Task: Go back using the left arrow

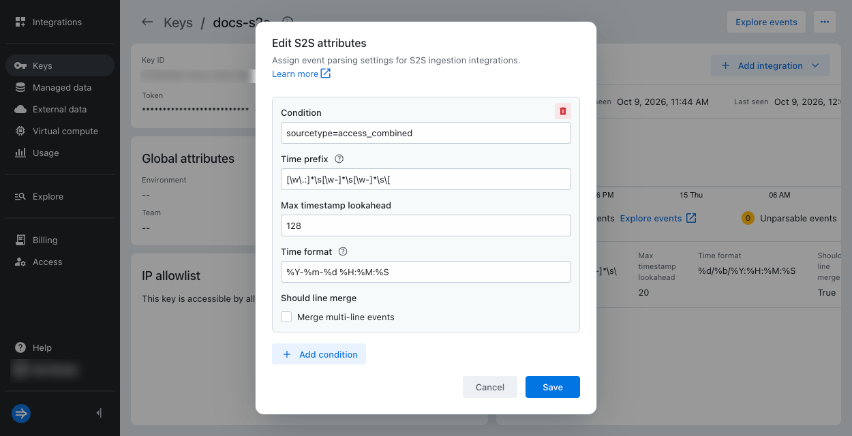Action: pos(147,22)
